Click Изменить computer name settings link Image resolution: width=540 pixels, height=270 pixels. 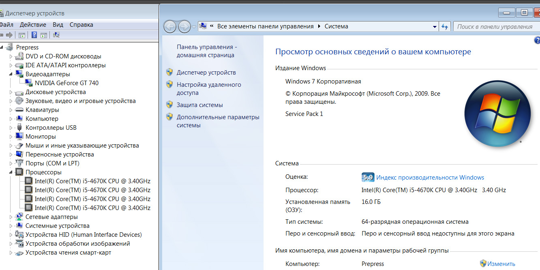click(501, 264)
